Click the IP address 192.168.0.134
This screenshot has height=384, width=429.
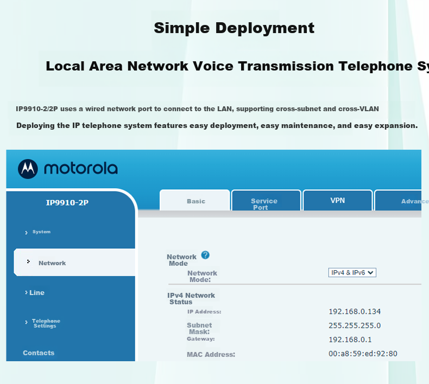point(355,311)
